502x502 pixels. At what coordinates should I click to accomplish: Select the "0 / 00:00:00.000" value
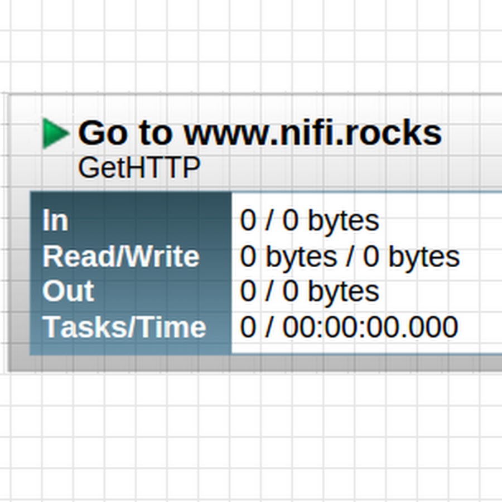pyautogui.click(x=349, y=327)
